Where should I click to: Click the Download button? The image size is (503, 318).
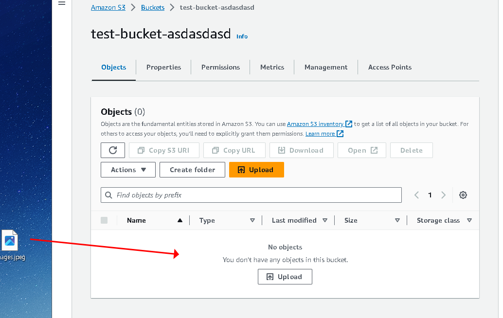click(x=302, y=150)
